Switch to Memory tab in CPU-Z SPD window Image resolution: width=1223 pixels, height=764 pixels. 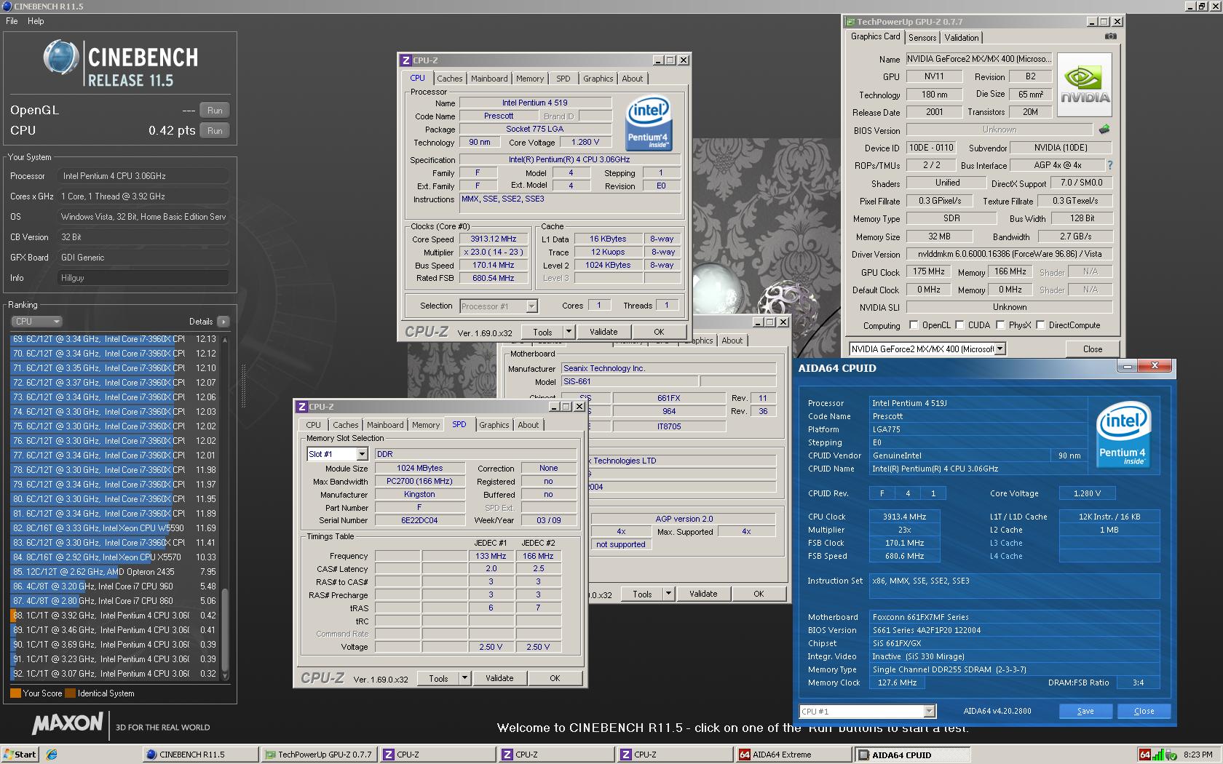point(426,425)
